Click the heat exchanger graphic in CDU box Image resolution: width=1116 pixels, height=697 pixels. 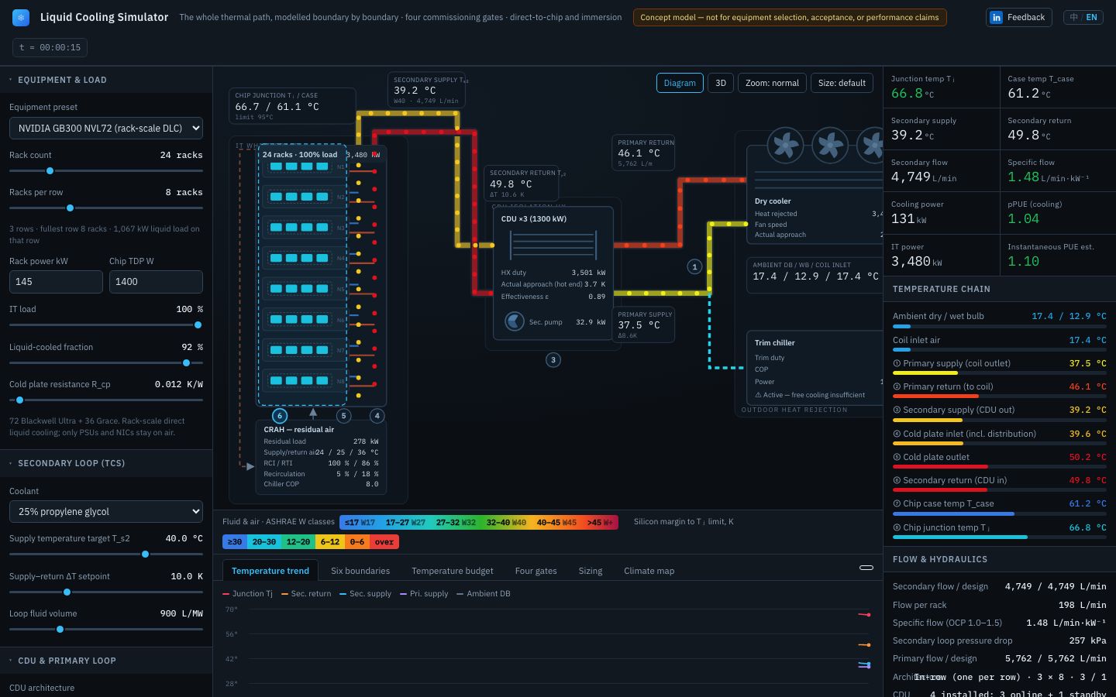point(553,245)
